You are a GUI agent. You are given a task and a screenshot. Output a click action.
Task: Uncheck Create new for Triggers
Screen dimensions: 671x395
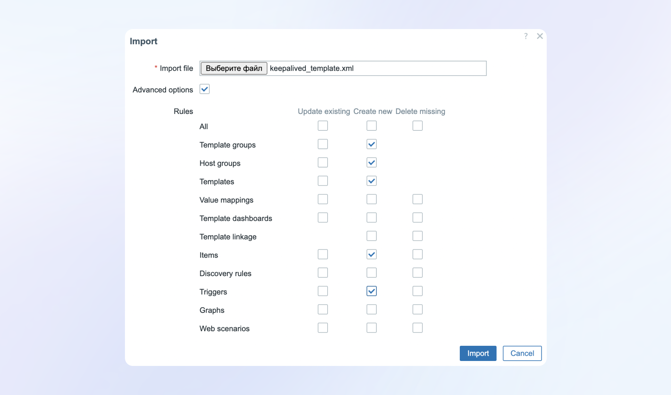coord(372,291)
